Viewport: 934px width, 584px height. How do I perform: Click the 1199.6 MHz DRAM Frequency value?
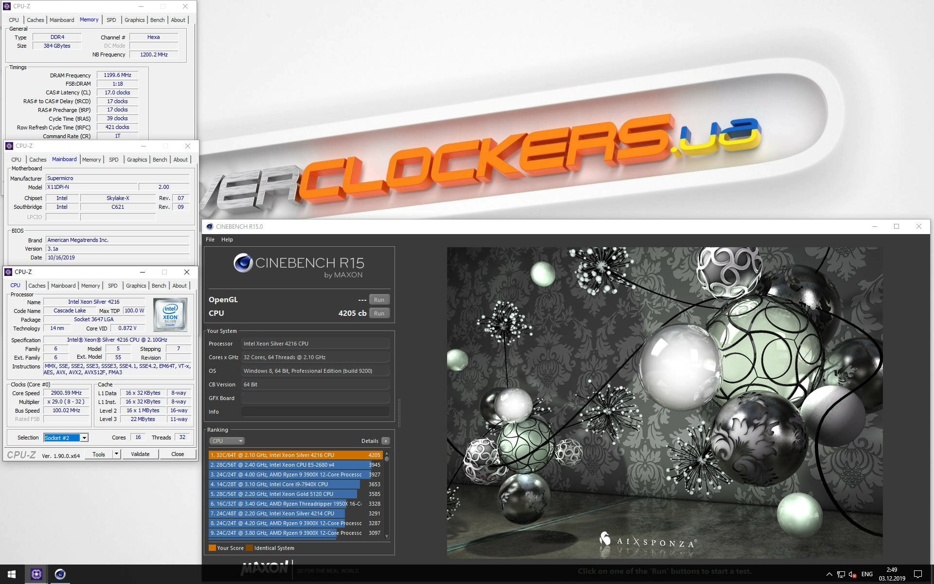117,75
